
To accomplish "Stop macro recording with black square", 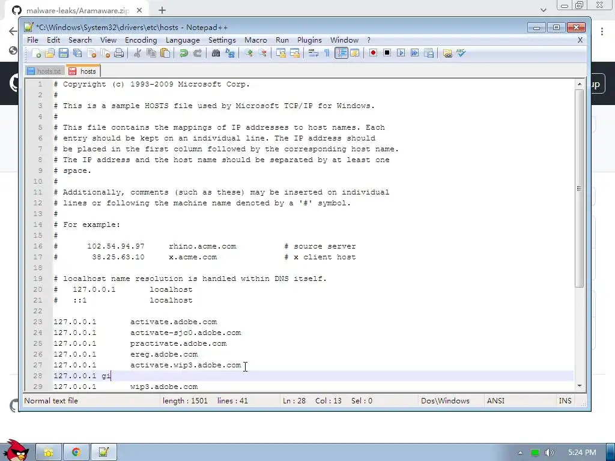I will click(387, 53).
